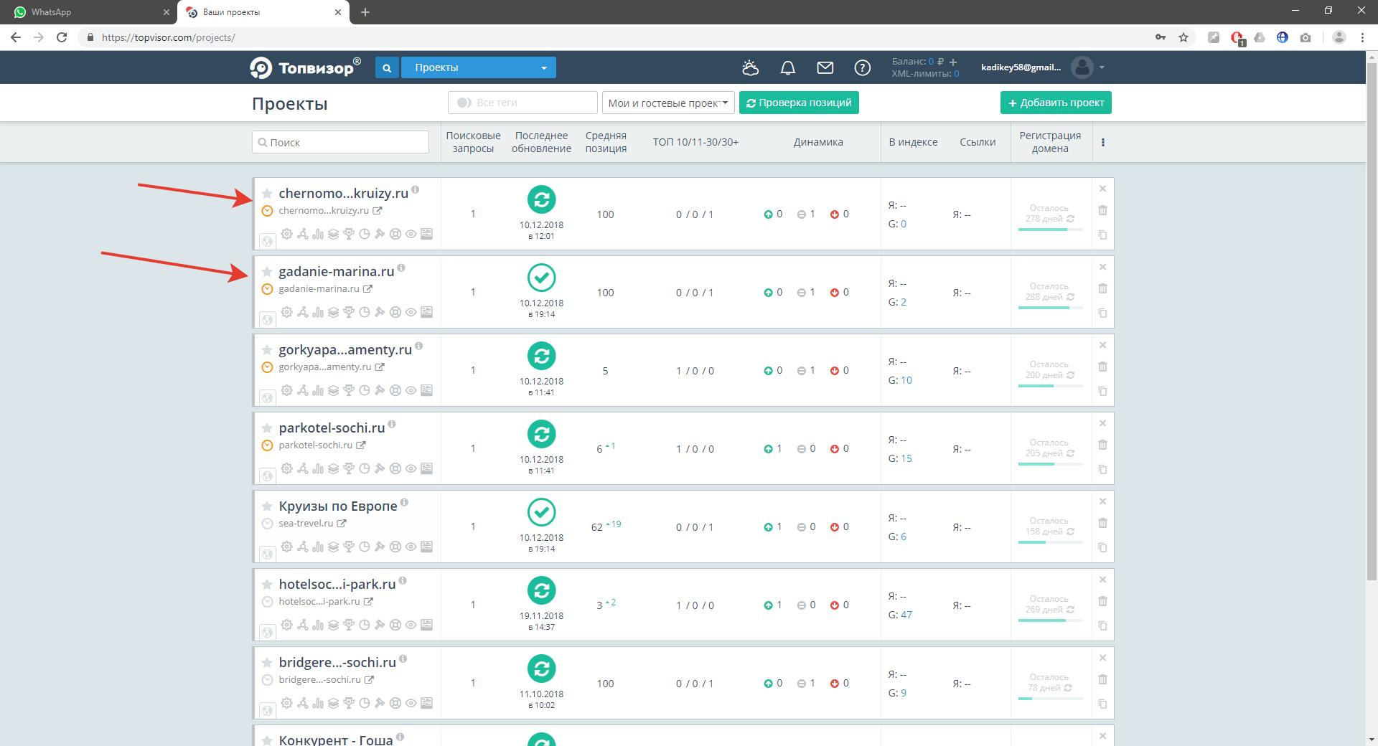Toggle eye visibility icon for chernomo...kruizy.ru
Screen dimensions: 1378x746
pos(411,234)
